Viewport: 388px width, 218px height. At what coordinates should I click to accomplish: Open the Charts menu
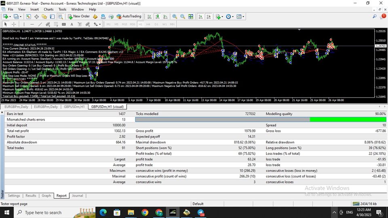[x=48, y=9]
